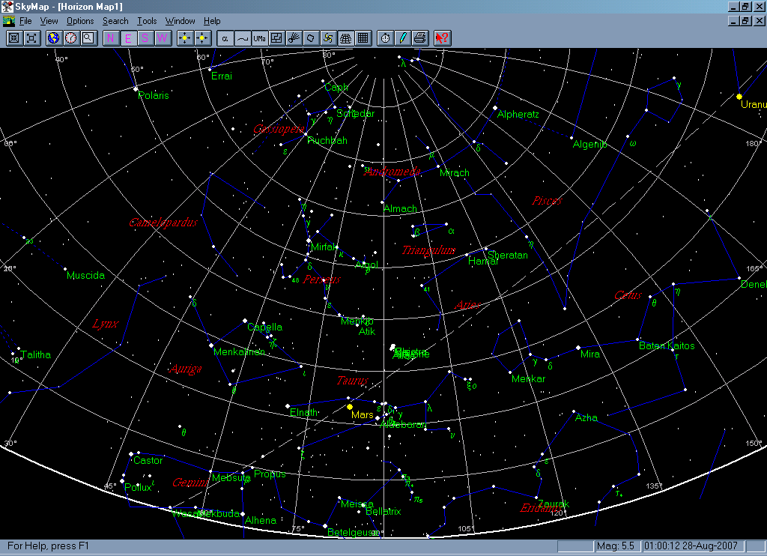
Task: Click the Capella star label
Action: [264, 327]
